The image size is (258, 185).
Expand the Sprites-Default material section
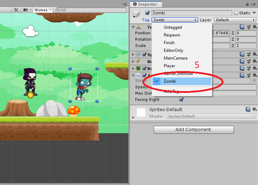pyautogui.click(x=133, y=117)
